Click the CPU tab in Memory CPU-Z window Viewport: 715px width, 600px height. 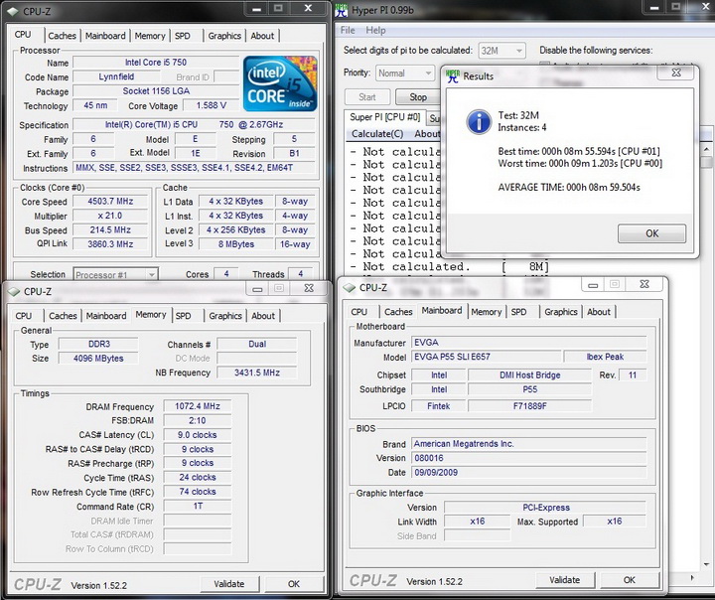pos(24,316)
